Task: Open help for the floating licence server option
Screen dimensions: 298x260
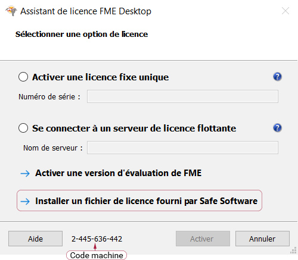Action: [x=277, y=128]
